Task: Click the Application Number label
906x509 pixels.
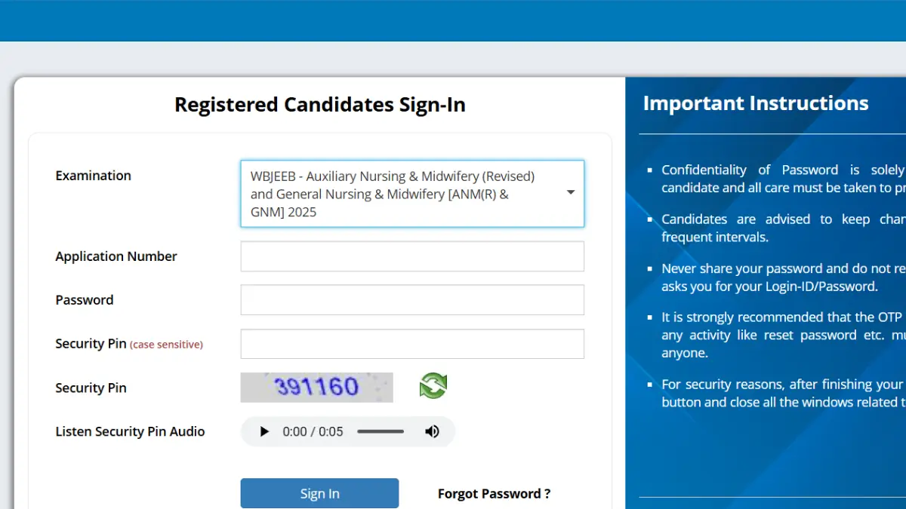Action: point(116,256)
